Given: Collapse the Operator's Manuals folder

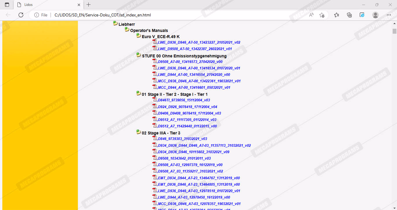Looking at the screenshot, I should pyautogui.click(x=127, y=30).
